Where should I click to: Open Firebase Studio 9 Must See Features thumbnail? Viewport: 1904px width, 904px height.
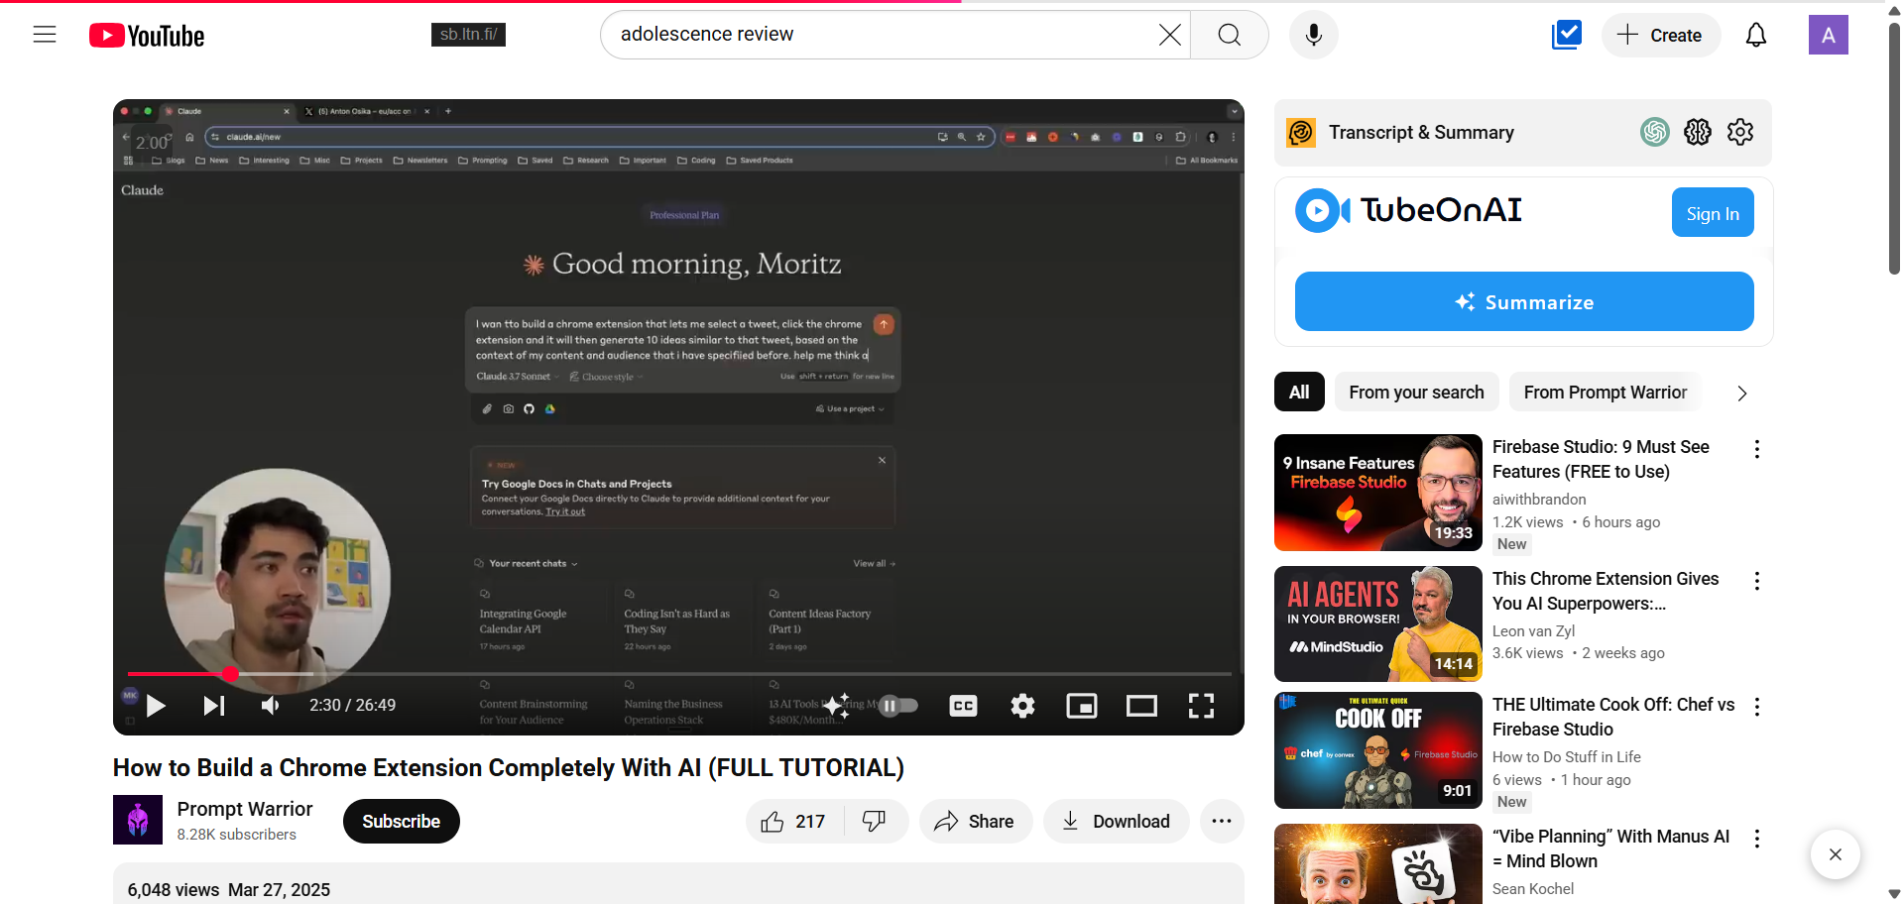[1378, 493]
